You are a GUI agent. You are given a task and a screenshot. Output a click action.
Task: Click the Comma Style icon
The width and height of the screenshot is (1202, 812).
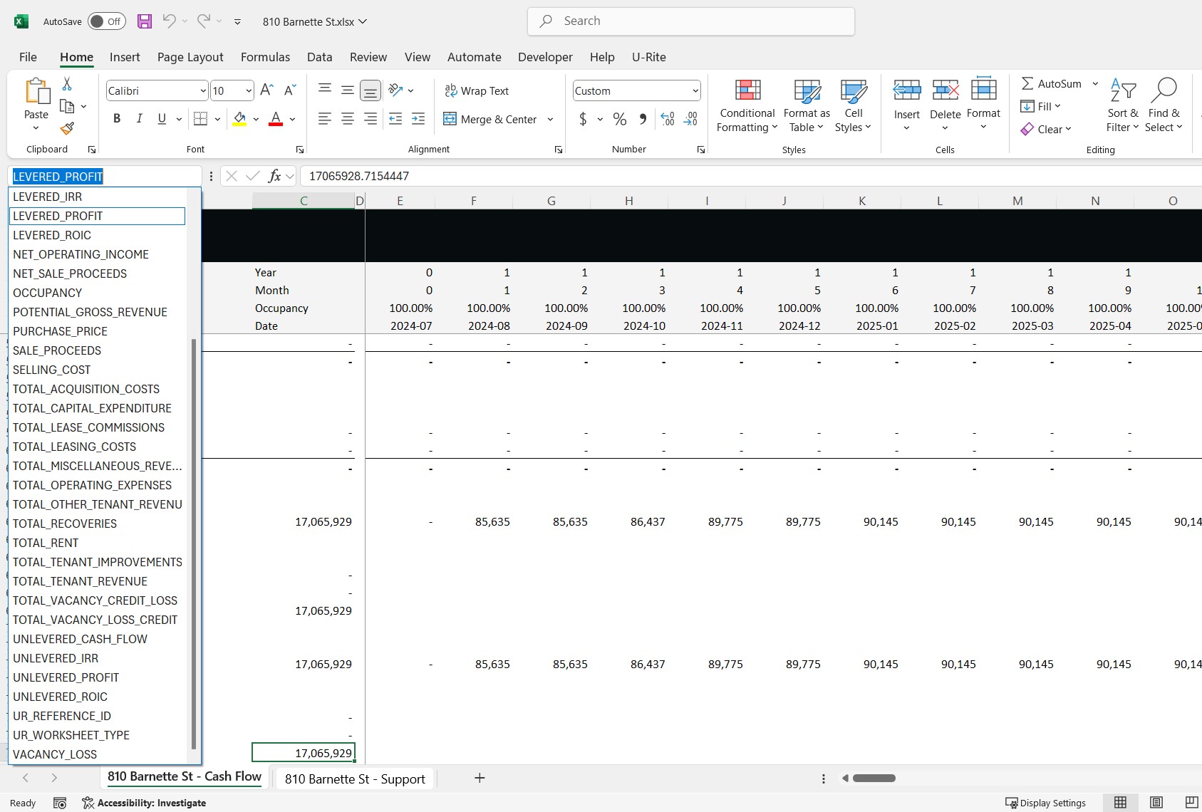[x=642, y=119]
